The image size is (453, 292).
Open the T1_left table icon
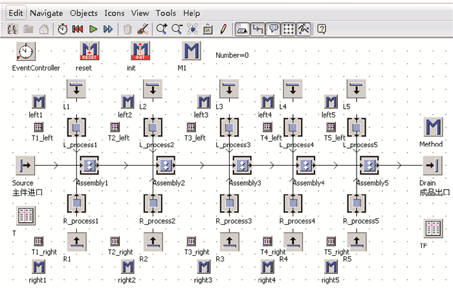coord(38,127)
